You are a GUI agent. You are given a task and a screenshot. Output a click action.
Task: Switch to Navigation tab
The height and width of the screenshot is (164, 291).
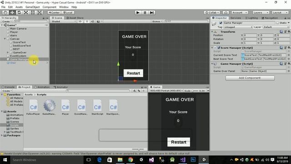point(270,18)
